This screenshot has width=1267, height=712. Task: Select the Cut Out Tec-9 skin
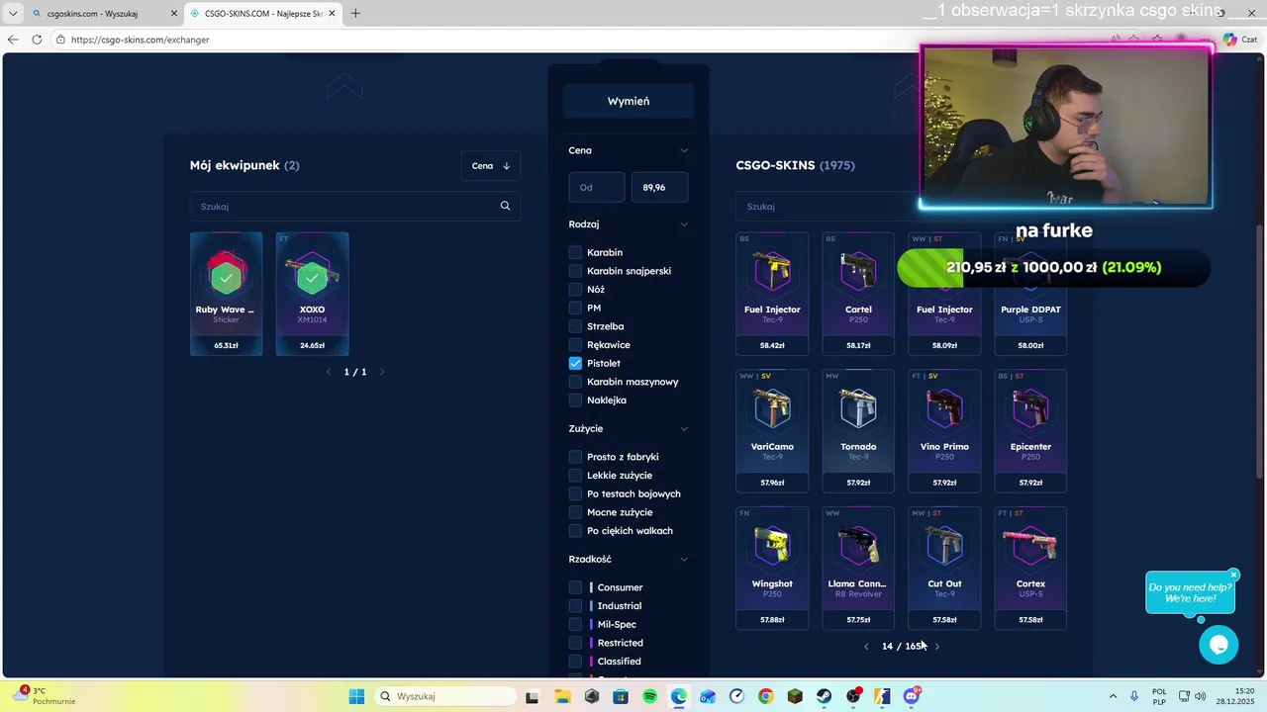944,568
